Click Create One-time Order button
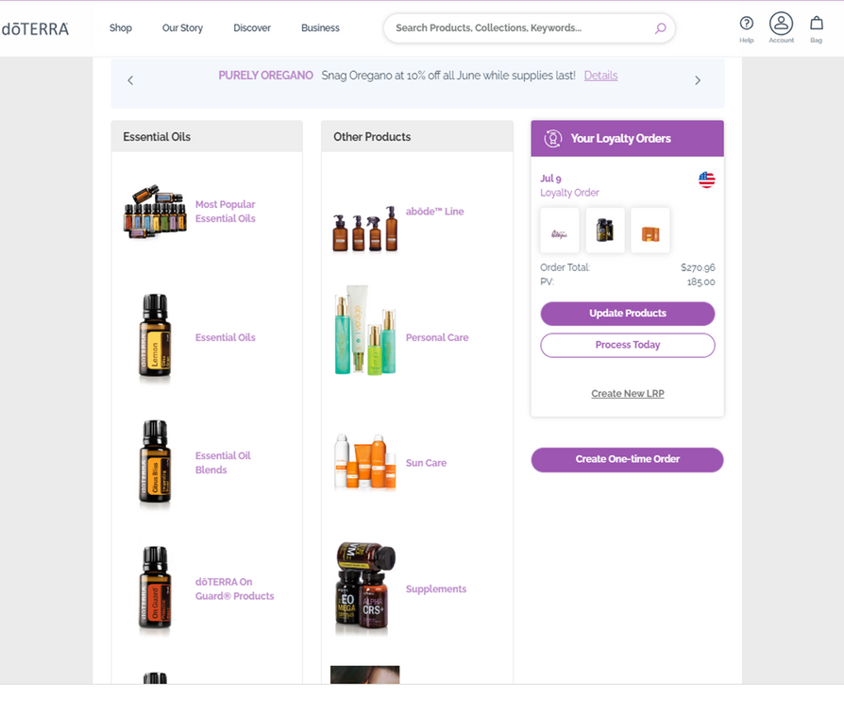 click(x=628, y=459)
